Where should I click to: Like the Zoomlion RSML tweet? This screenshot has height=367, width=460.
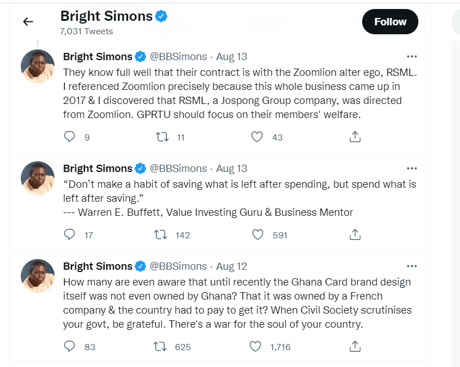pos(257,137)
